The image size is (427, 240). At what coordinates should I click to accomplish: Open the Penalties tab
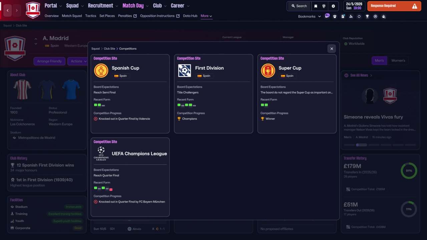127,16
